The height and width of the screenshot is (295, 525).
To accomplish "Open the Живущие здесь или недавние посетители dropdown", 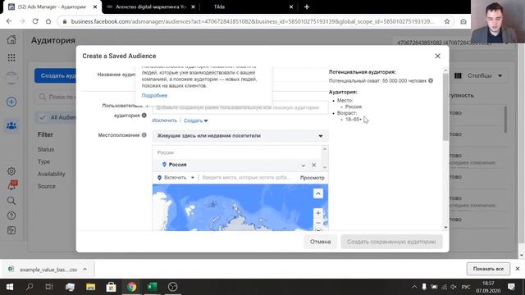I will [x=240, y=136].
